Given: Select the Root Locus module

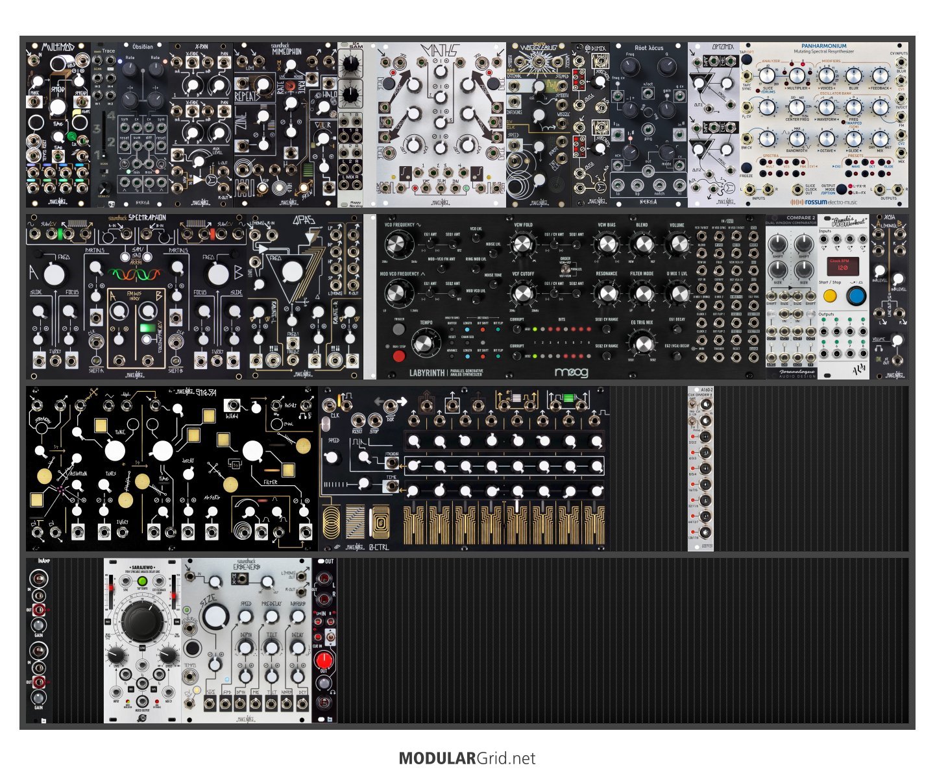Looking at the screenshot, I should [x=649, y=125].
